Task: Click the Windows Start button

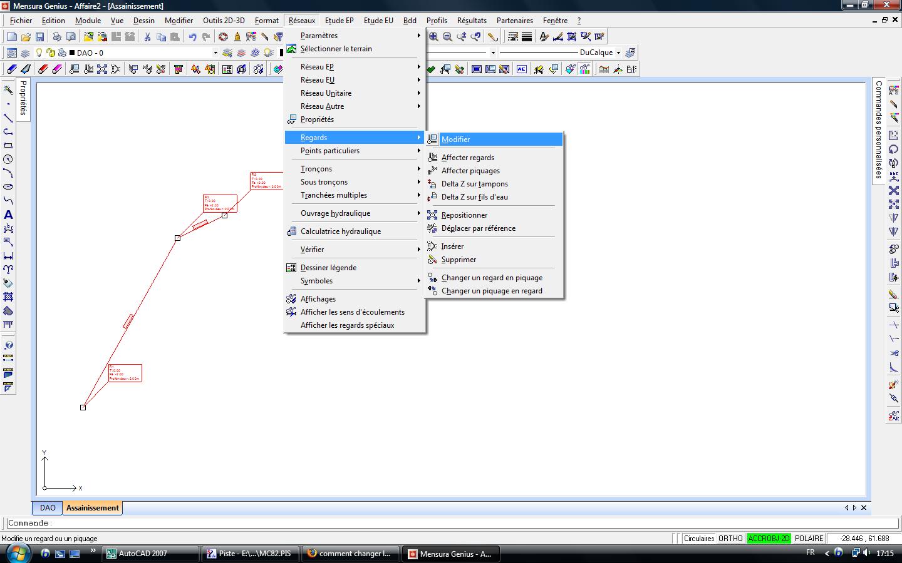Action: [x=18, y=553]
